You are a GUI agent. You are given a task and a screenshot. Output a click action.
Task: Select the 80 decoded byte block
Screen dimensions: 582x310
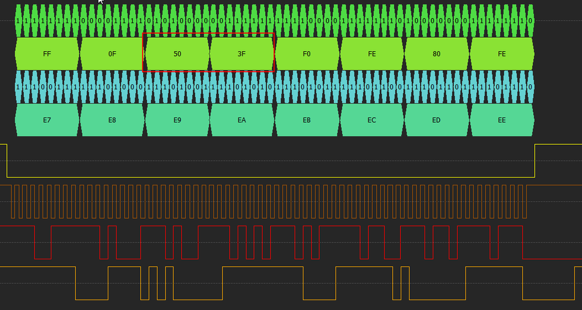437,54
